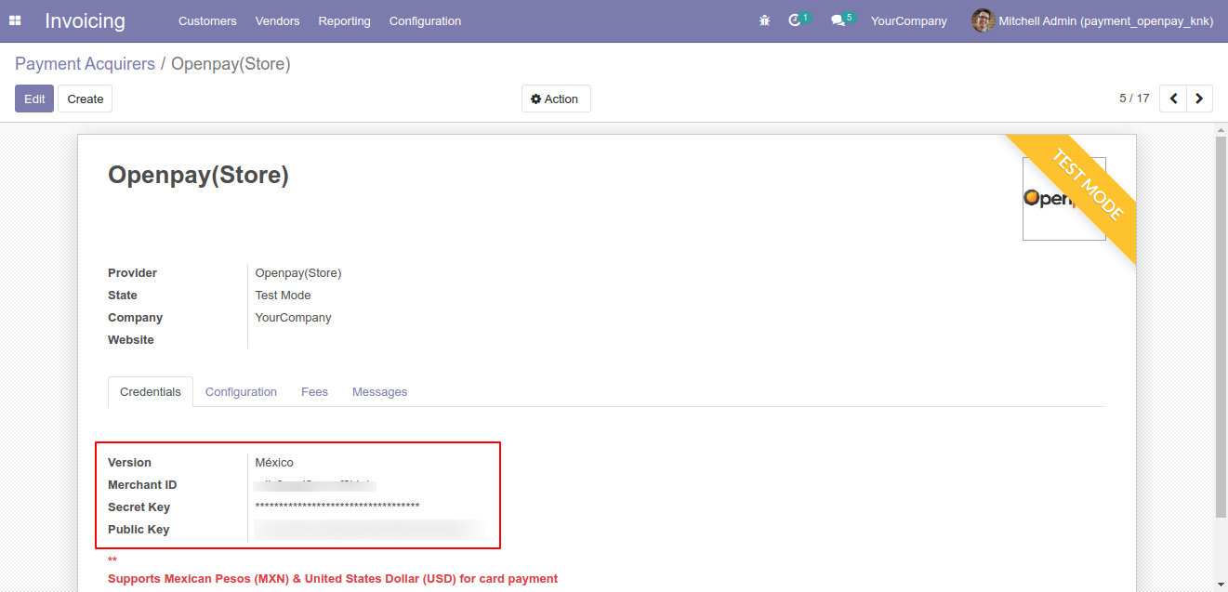Click the masked Secret Key value

pyautogui.click(x=337, y=506)
